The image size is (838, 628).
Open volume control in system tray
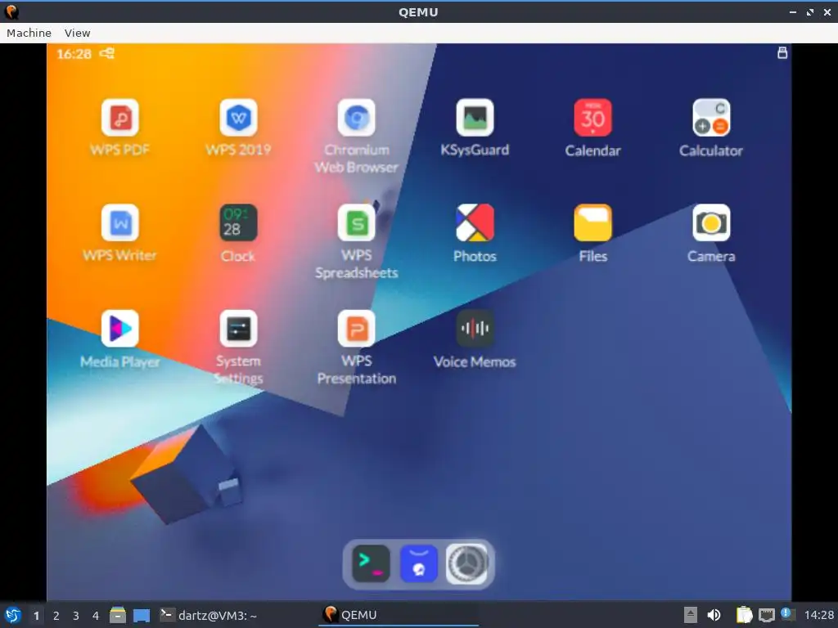click(714, 615)
